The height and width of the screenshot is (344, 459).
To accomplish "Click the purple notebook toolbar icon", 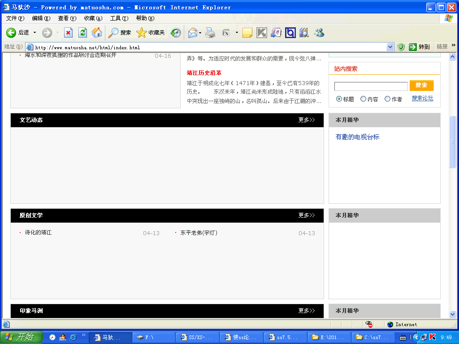I will click(x=276, y=33).
